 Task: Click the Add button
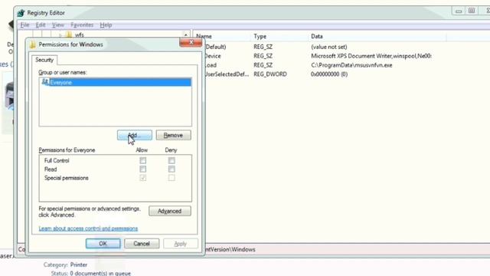135,135
